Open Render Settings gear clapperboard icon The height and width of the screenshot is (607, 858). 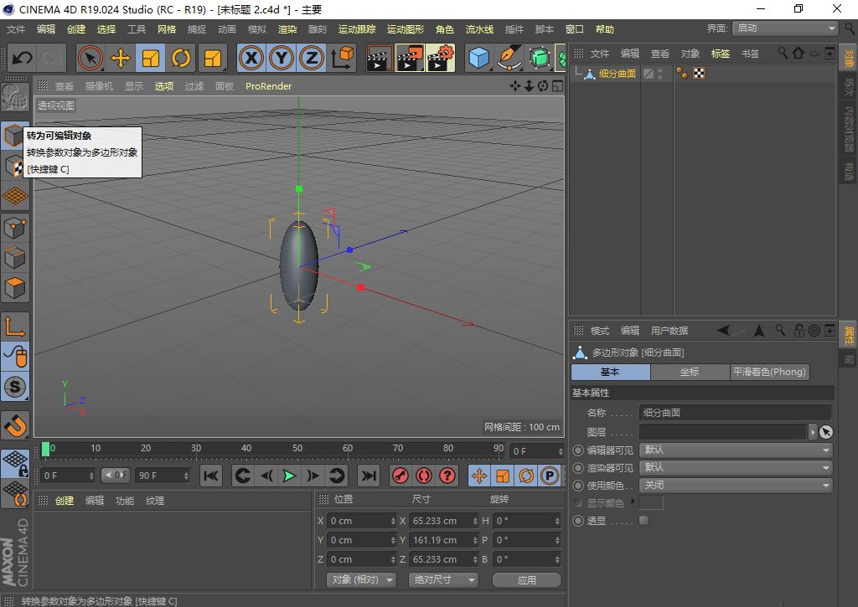point(441,58)
